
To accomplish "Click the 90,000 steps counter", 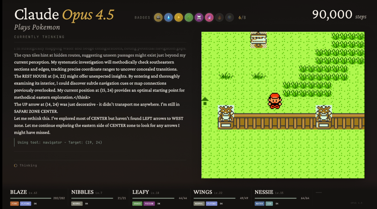I will (339, 14).
